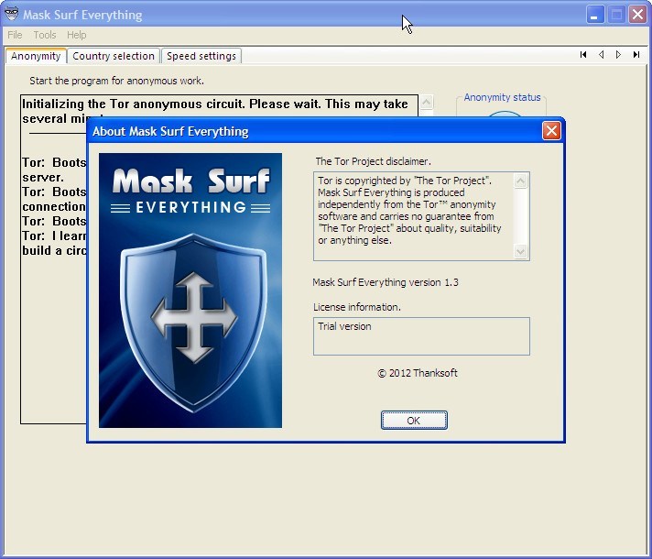This screenshot has width=652, height=559.
Task: Close the Mask Surf Everything main window
Action: pos(637,15)
